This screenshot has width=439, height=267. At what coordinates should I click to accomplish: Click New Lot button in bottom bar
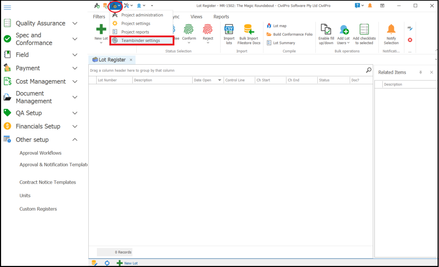coord(127,263)
